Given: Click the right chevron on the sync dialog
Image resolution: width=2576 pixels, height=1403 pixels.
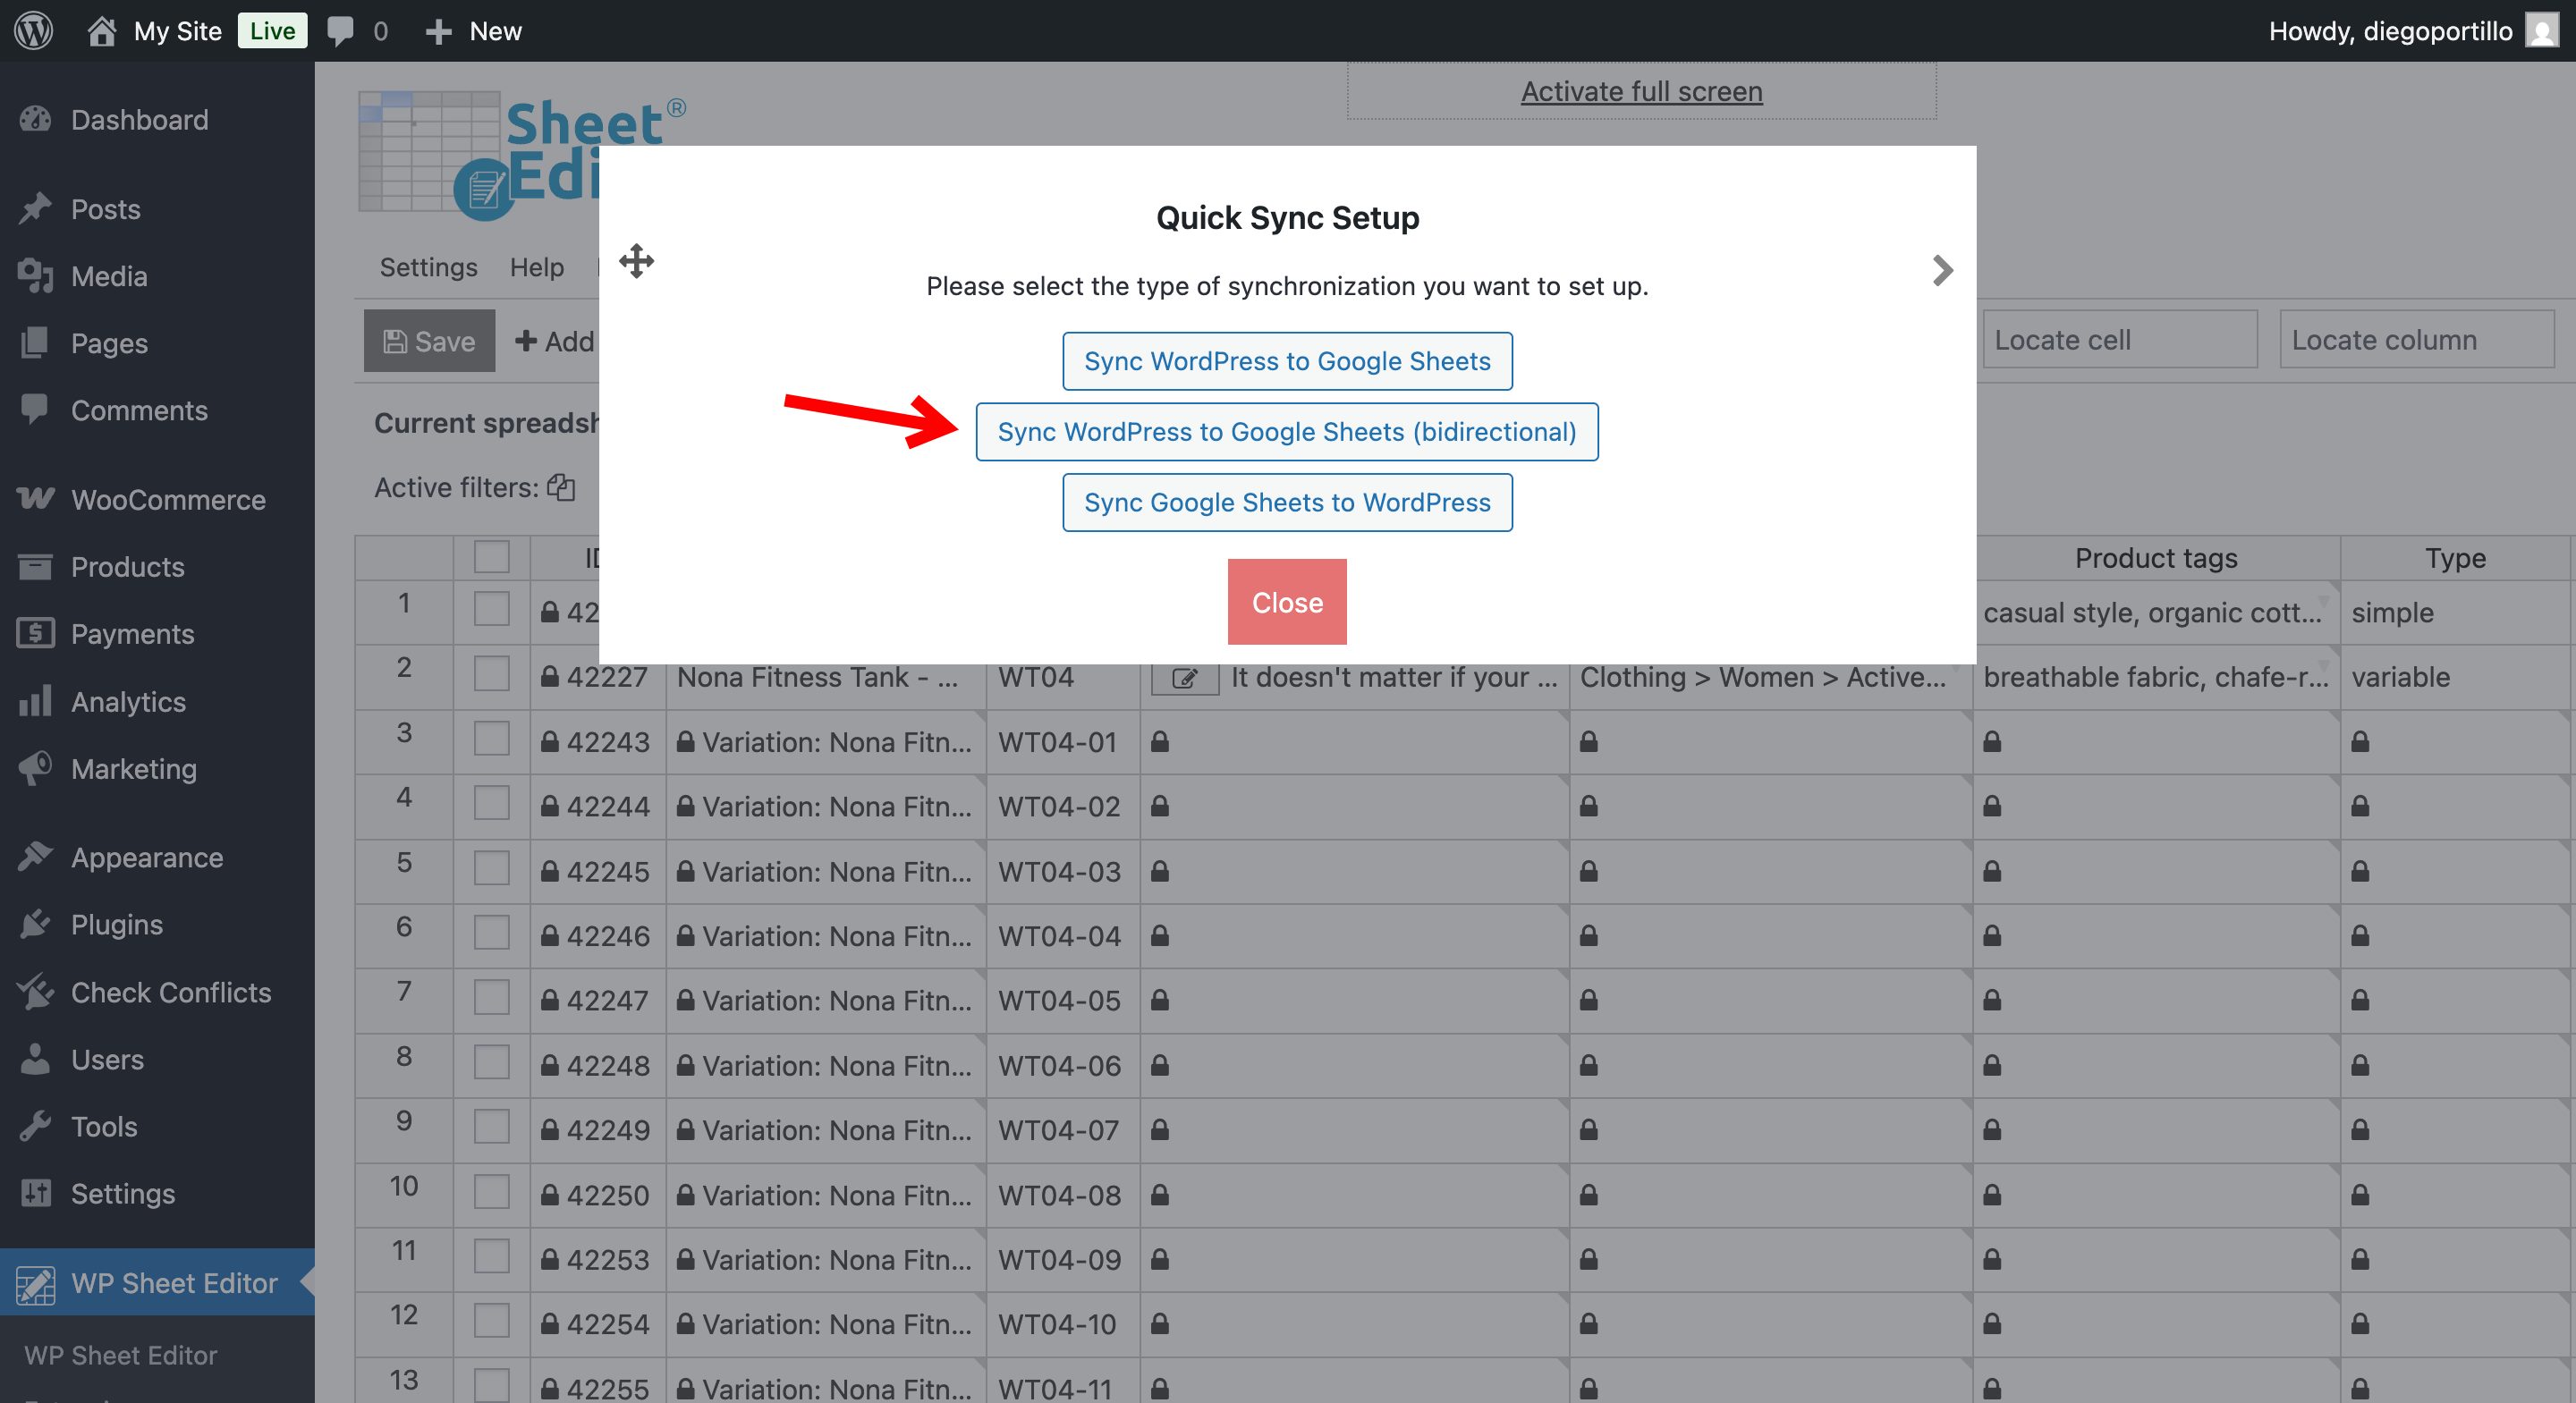Looking at the screenshot, I should point(1941,269).
